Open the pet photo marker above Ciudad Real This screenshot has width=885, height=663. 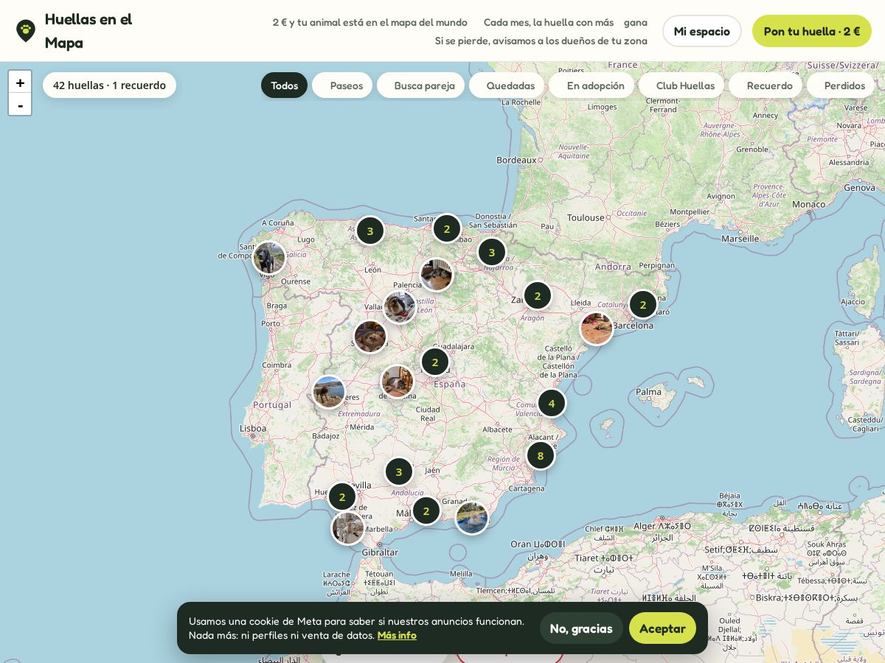click(398, 382)
